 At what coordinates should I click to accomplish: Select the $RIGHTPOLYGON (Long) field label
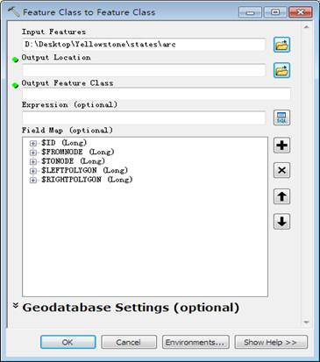(x=87, y=180)
